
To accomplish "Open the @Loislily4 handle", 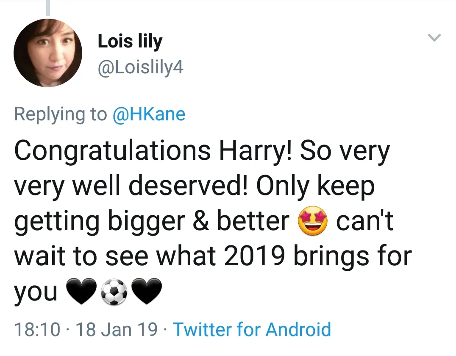I will [140, 67].
